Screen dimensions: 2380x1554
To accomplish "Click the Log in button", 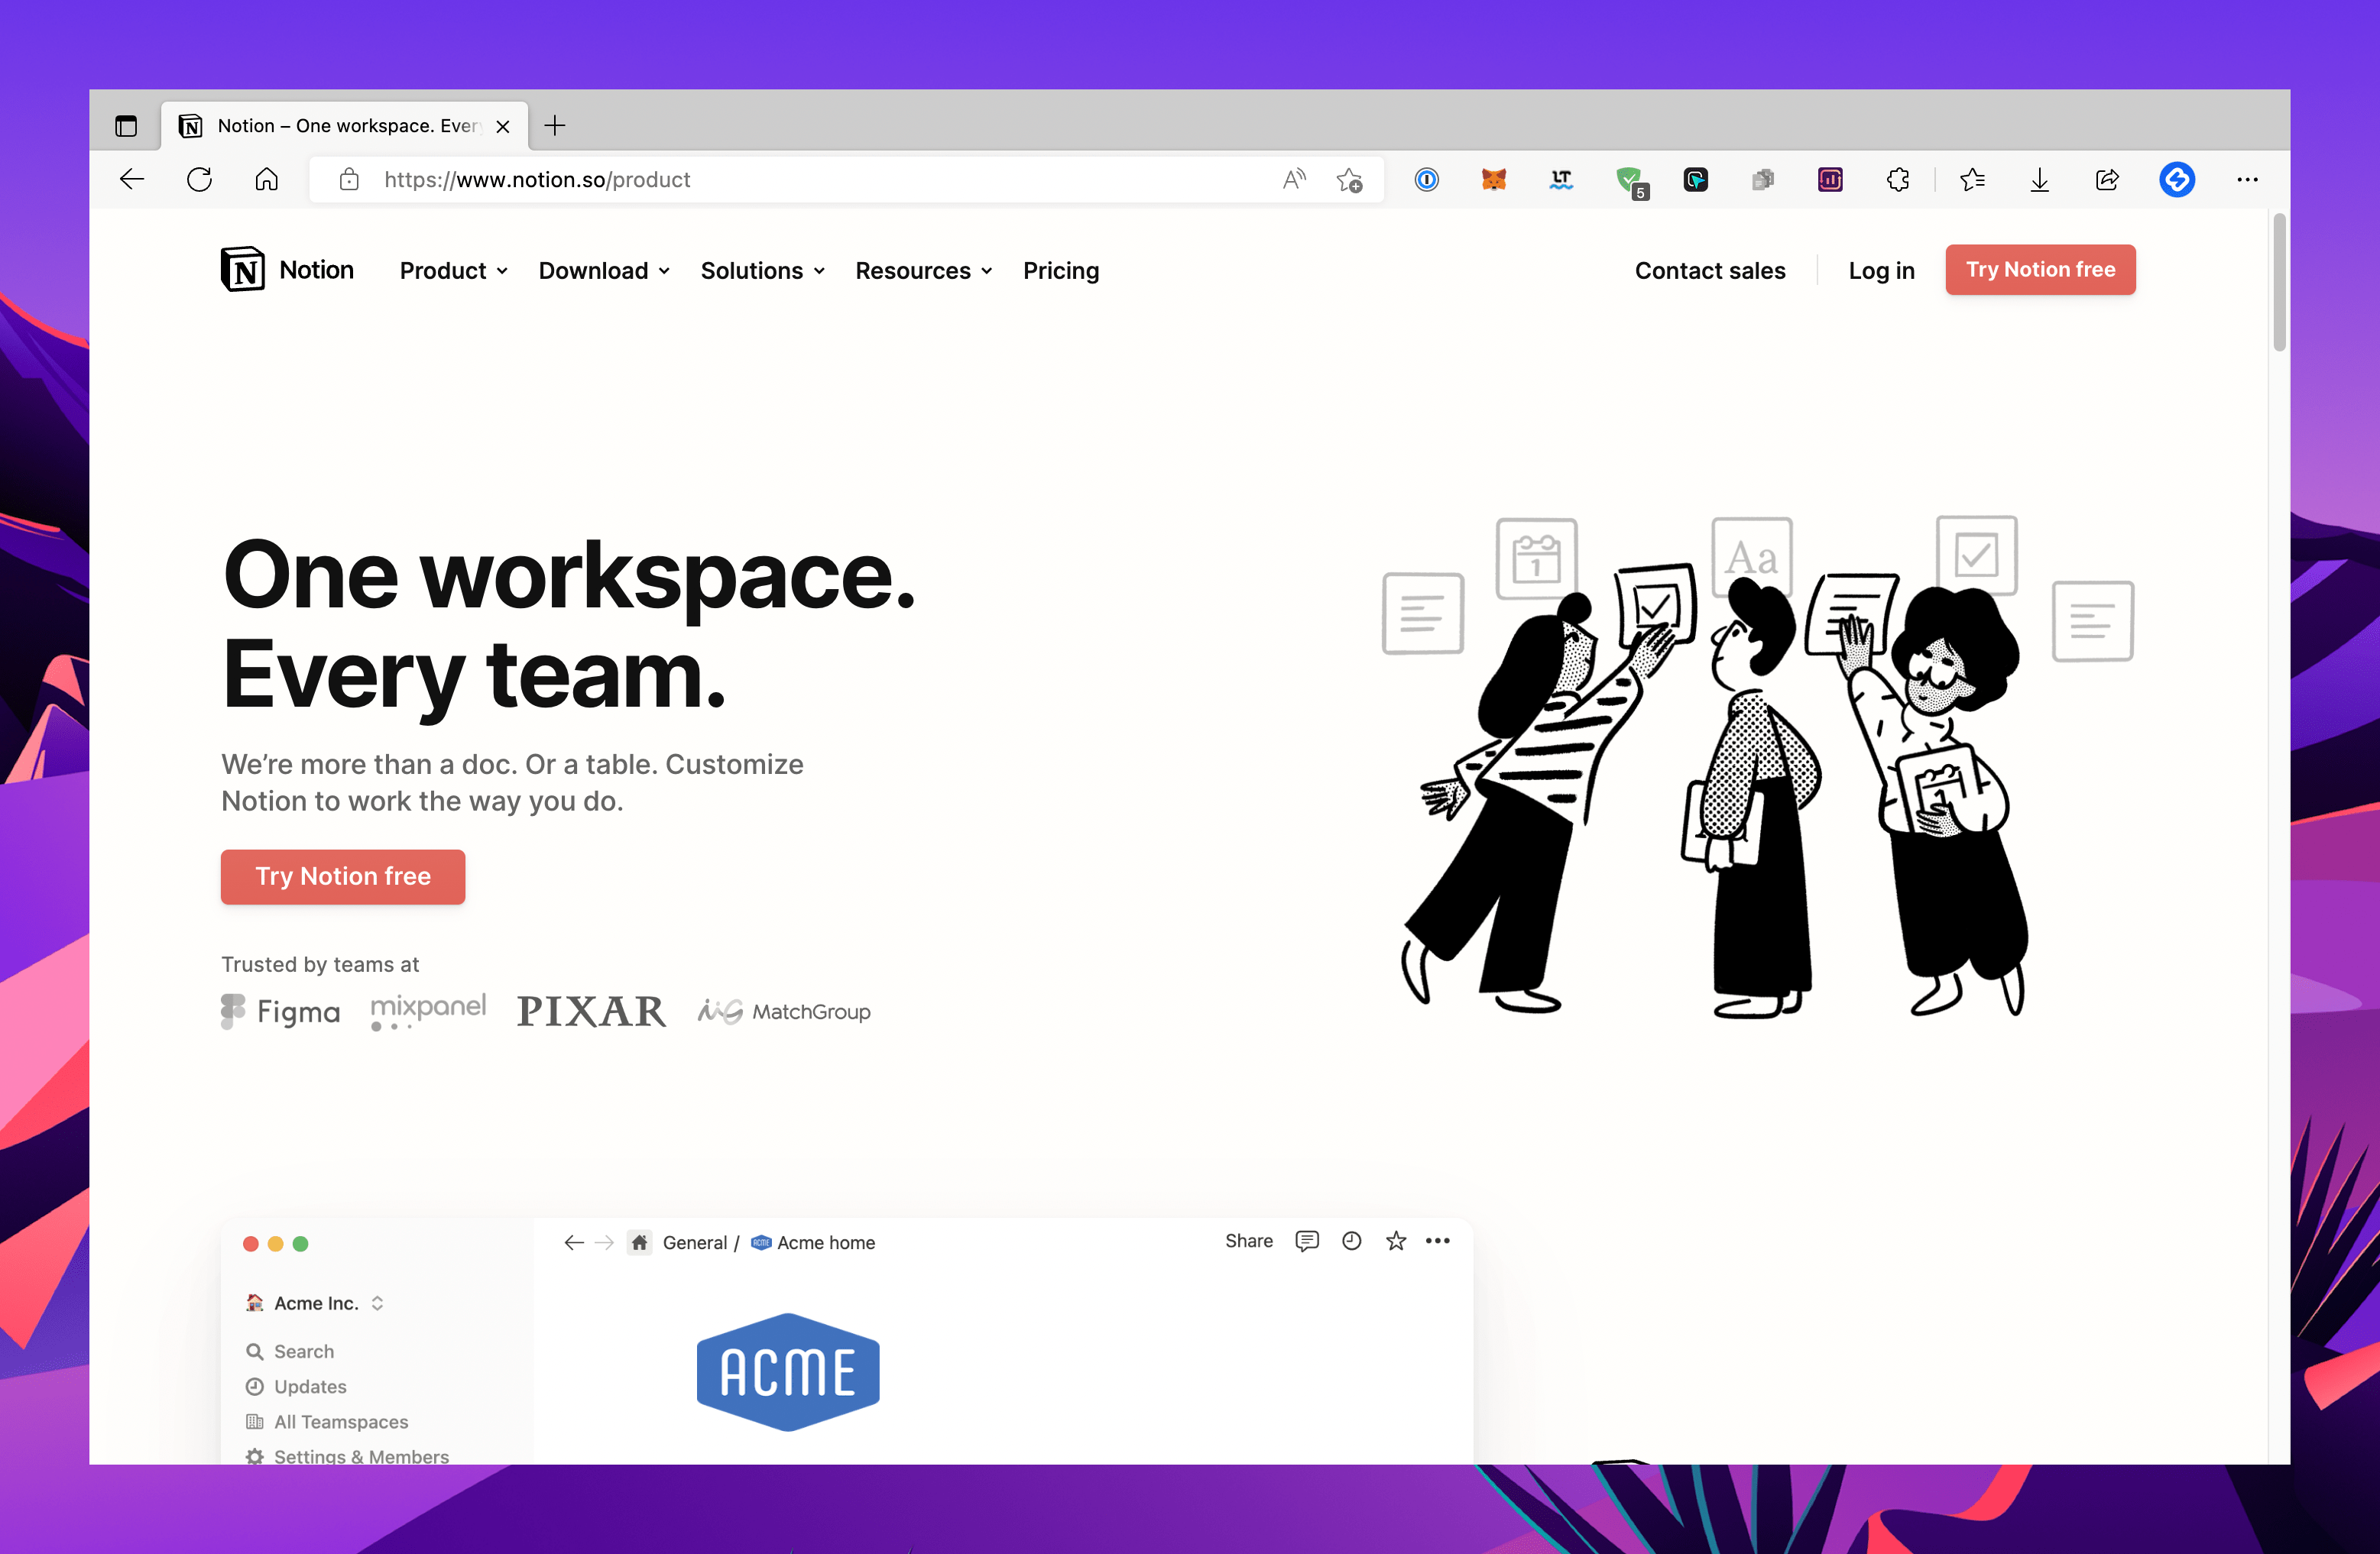I will 1879,269.
